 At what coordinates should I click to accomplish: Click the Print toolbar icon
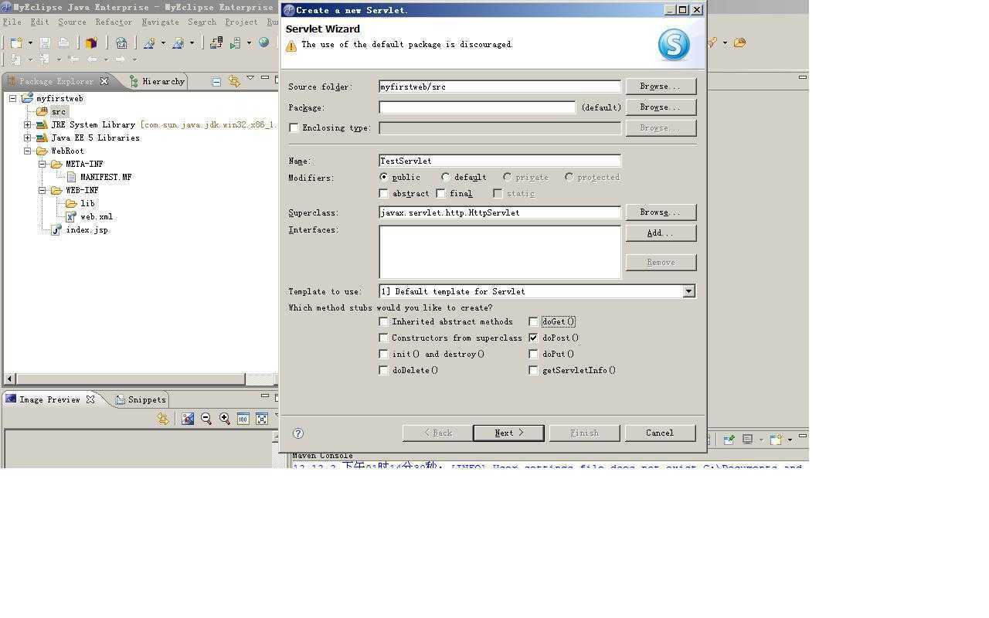63,42
